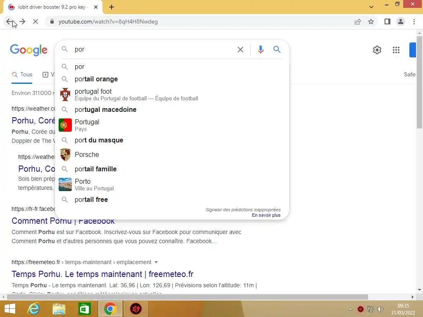
Task: Share this page via the share icon
Action: coord(358,21)
